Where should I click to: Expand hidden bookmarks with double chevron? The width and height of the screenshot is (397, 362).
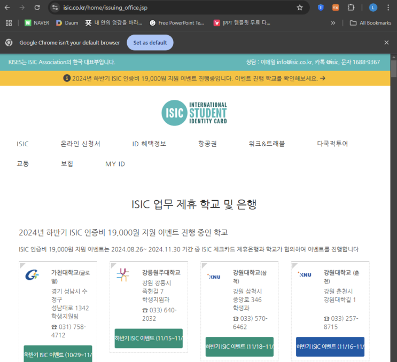coord(333,23)
